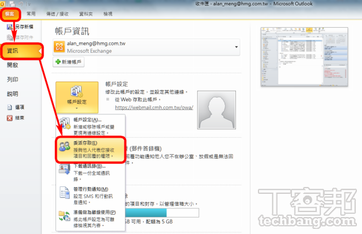The height and width of the screenshot is (234, 362).
Task: Open the webmail.cmh.com.tw/owa link
Action: (154, 108)
